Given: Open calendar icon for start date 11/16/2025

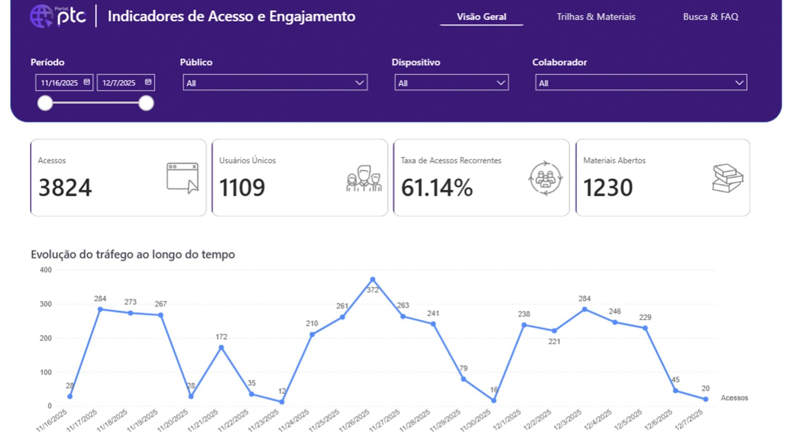Looking at the screenshot, I should point(87,82).
